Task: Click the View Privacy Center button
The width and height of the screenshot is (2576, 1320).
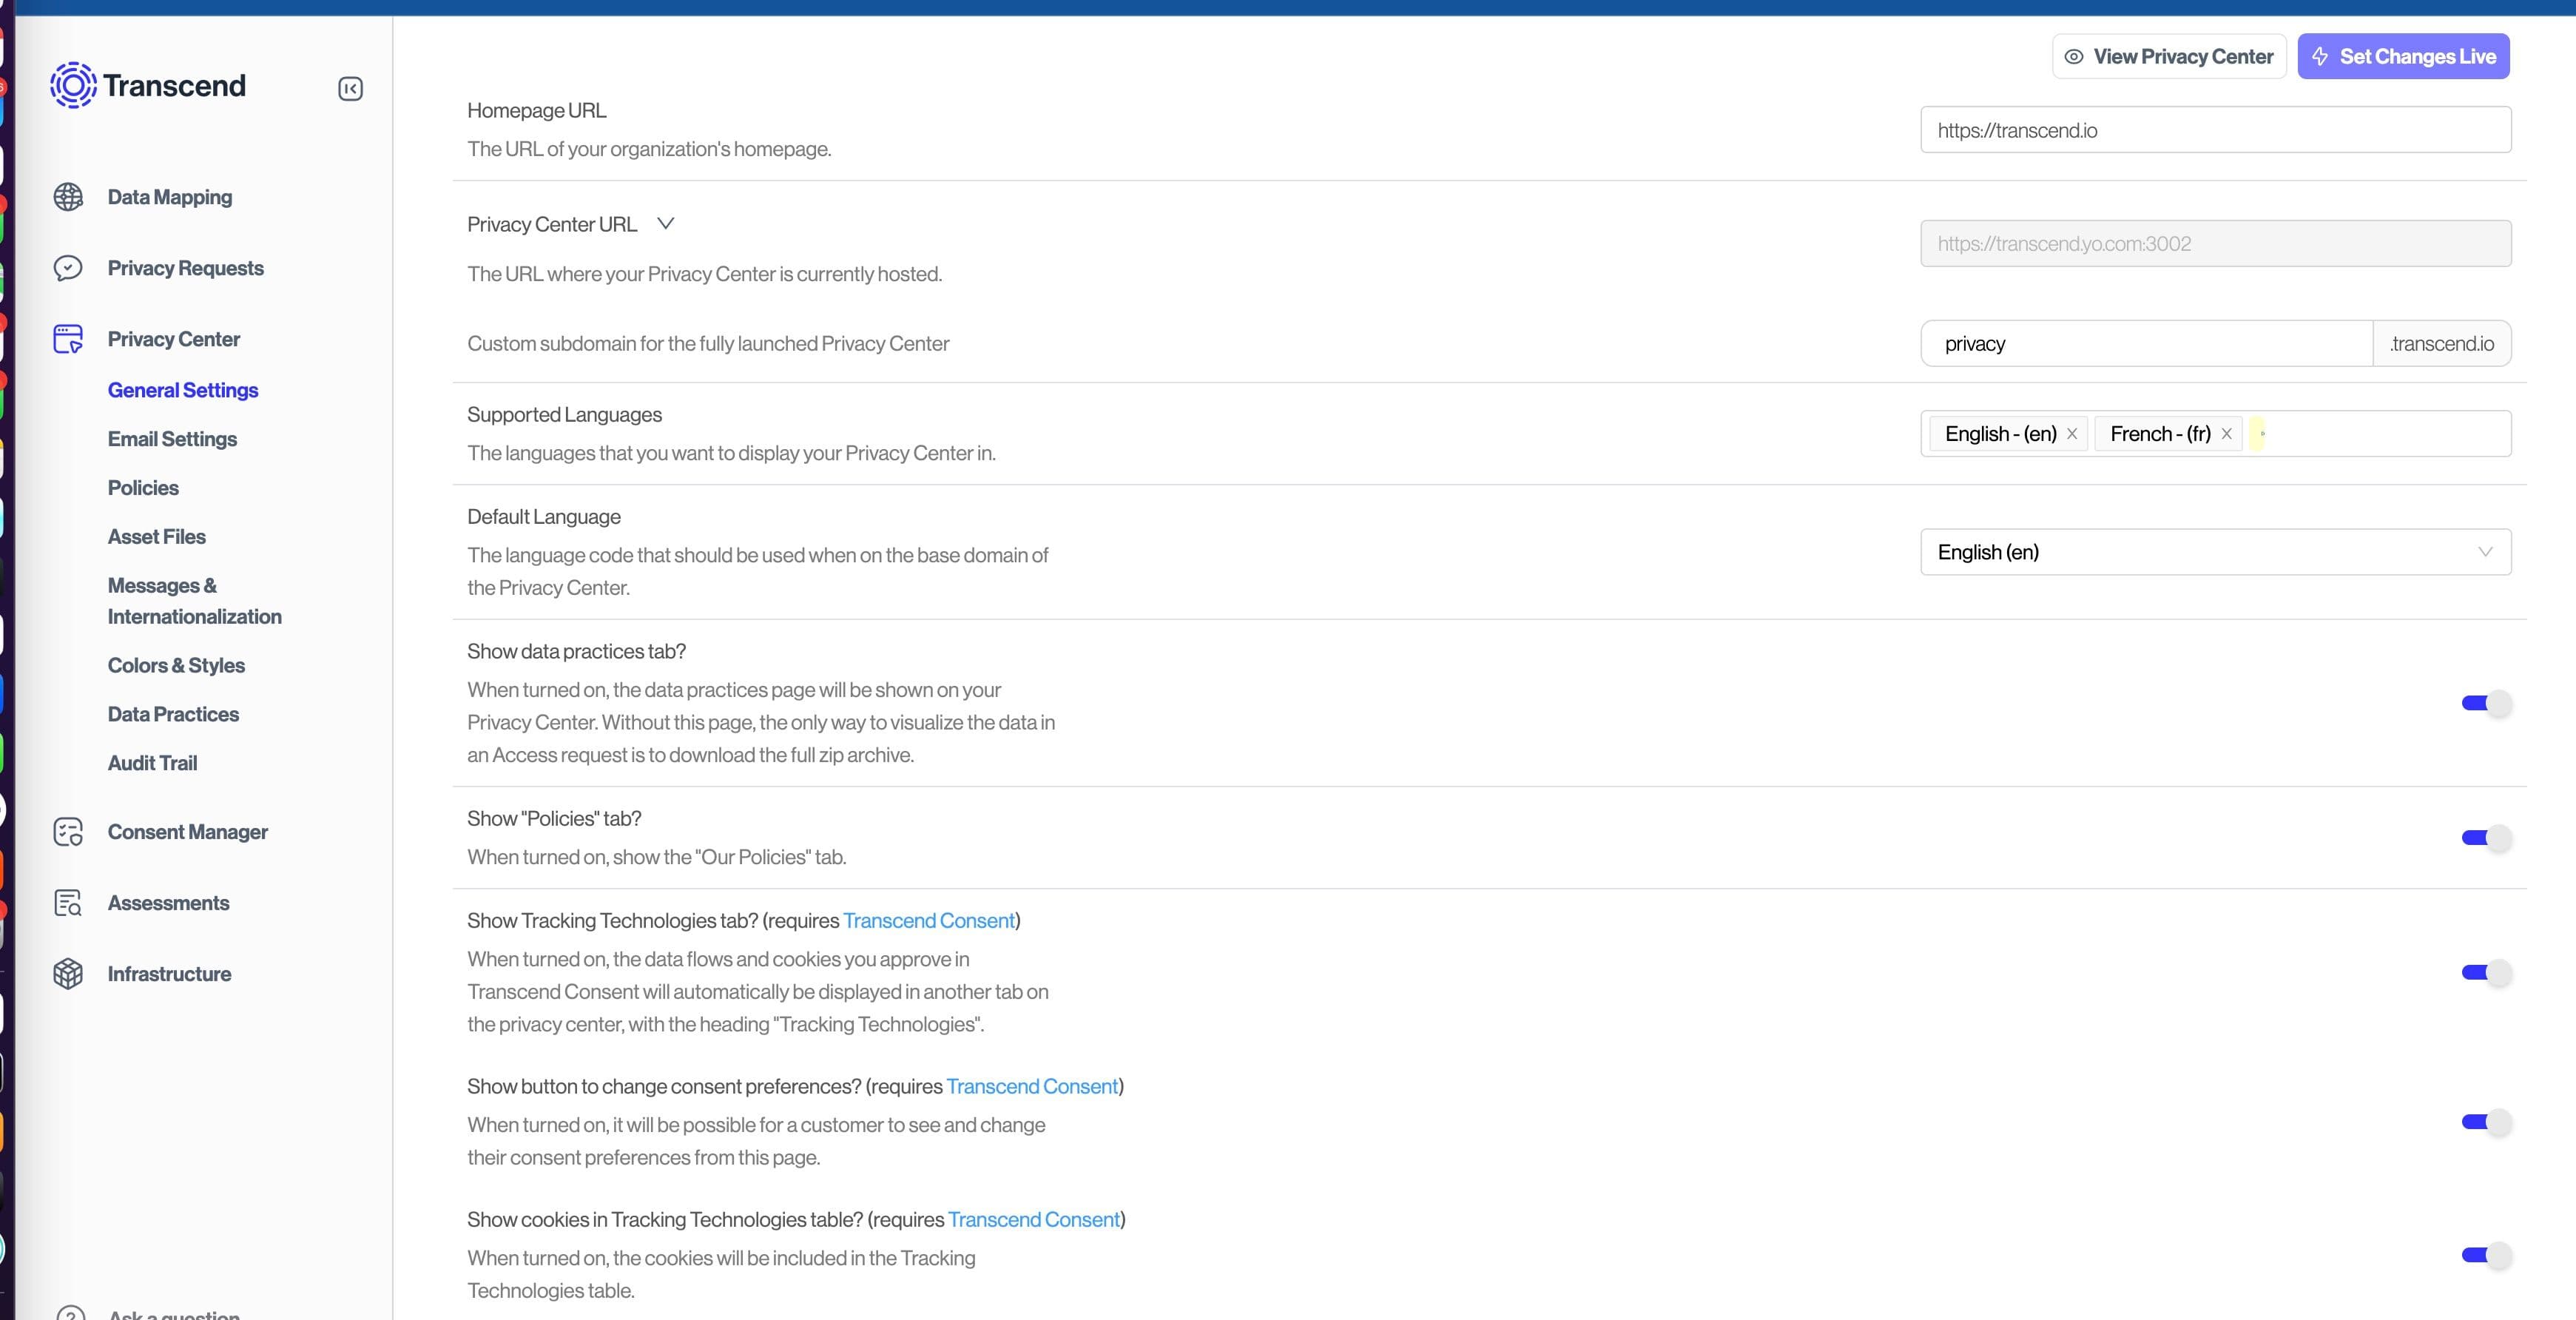Action: click(x=2168, y=57)
